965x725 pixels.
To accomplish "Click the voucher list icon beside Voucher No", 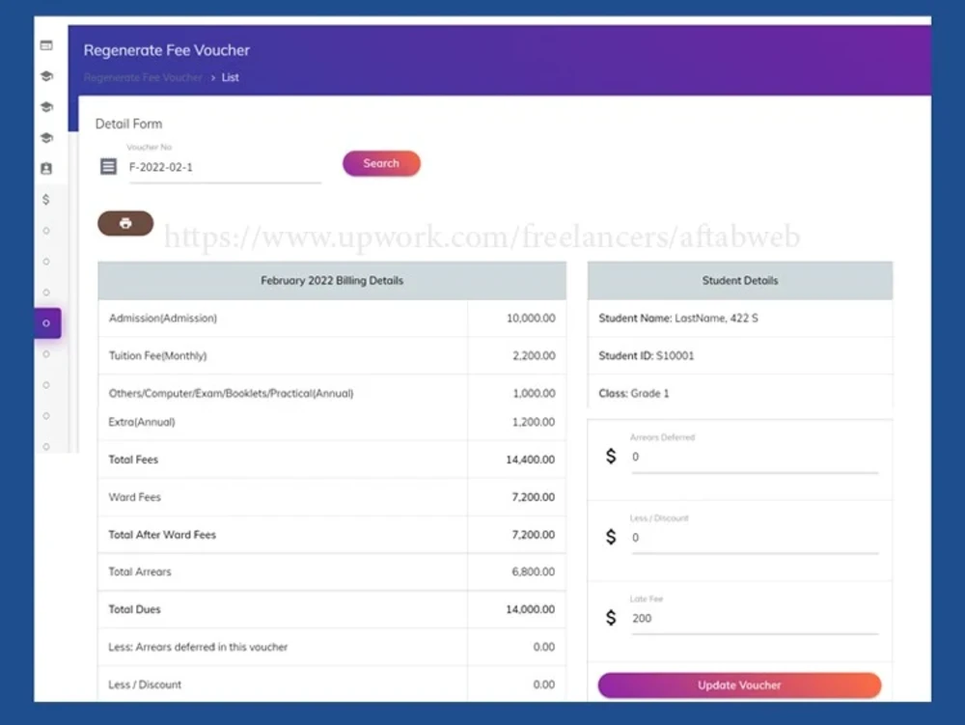I will (x=108, y=165).
